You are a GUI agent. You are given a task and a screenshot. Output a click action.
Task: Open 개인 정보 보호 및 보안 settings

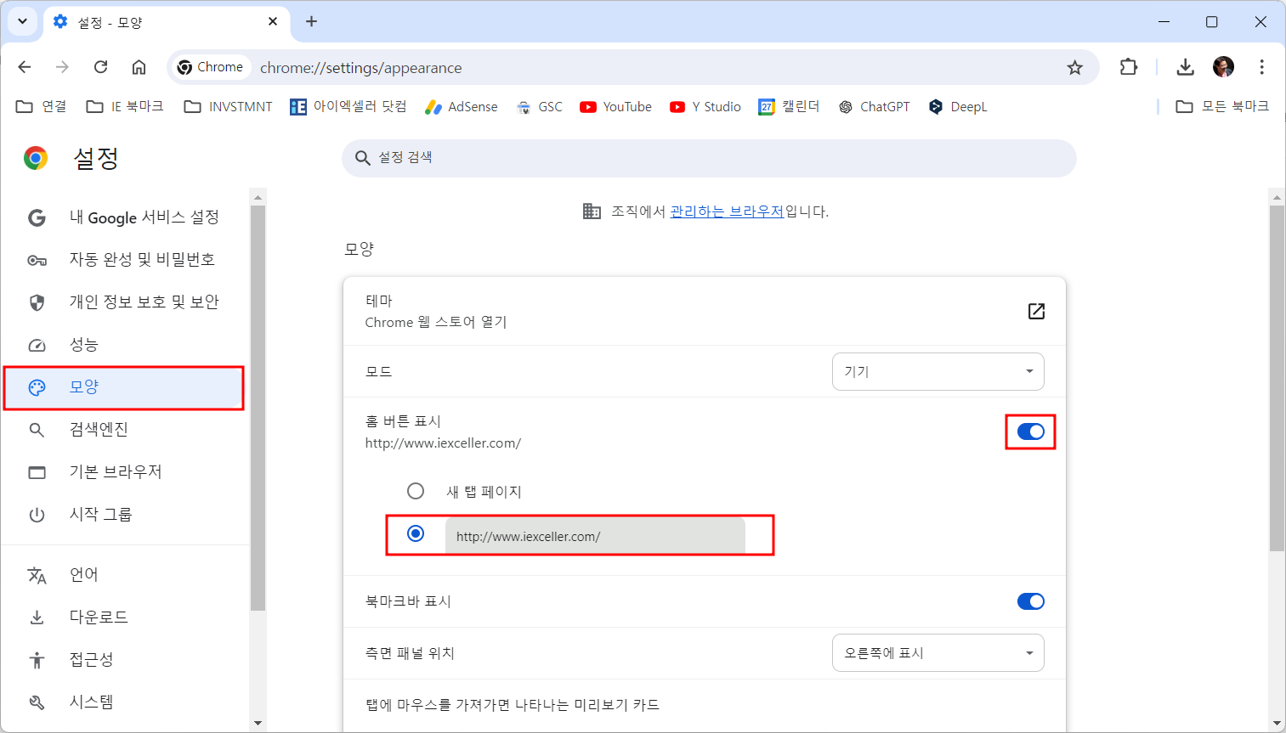(x=124, y=302)
